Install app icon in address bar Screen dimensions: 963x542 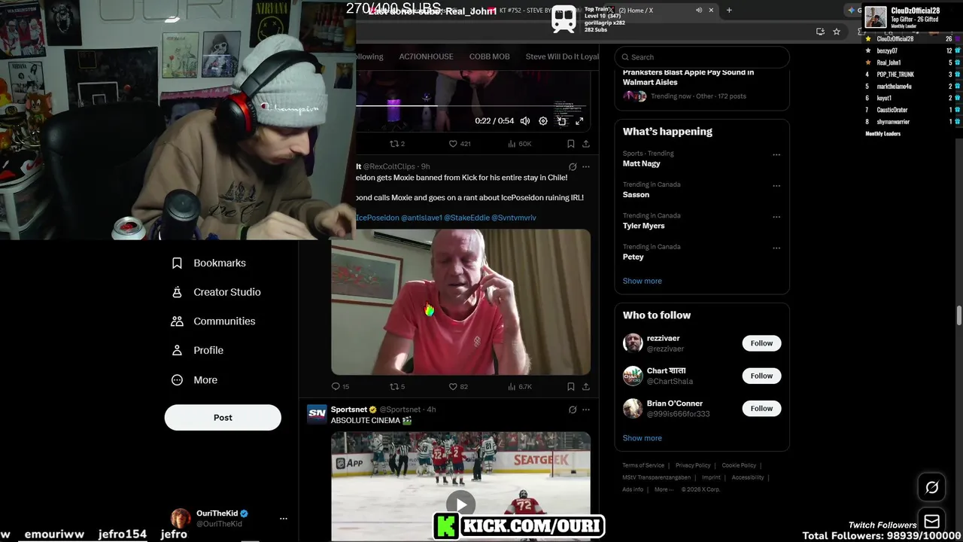click(x=820, y=32)
